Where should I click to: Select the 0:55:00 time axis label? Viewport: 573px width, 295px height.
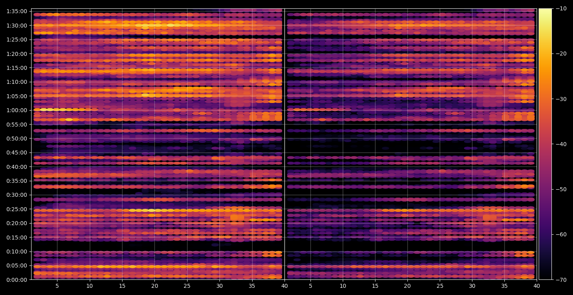(17, 125)
